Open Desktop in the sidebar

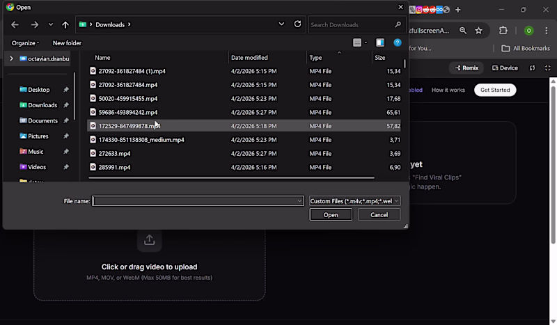coord(35,90)
